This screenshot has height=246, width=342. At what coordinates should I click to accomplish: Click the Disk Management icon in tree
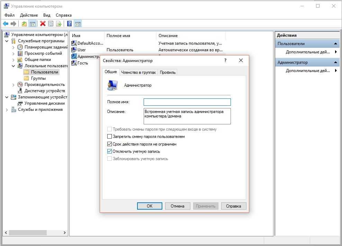(x=20, y=103)
